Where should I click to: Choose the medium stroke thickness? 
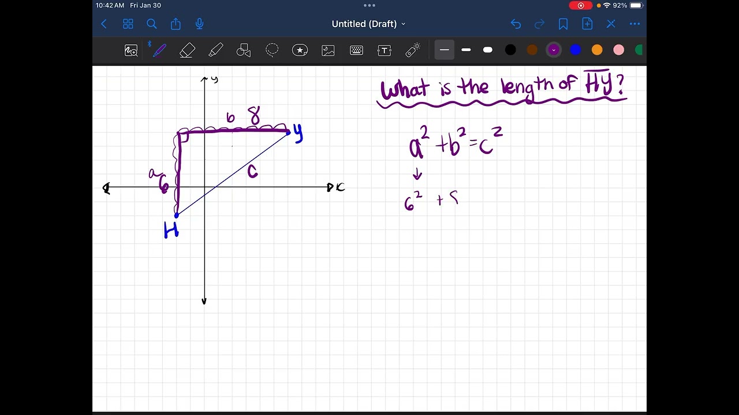(466, 50)
